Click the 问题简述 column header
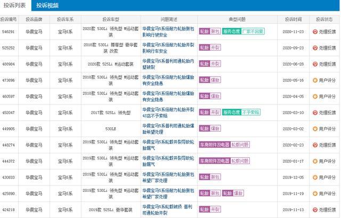This screenshot has width=341, height=218. click(x=169, y=19)
